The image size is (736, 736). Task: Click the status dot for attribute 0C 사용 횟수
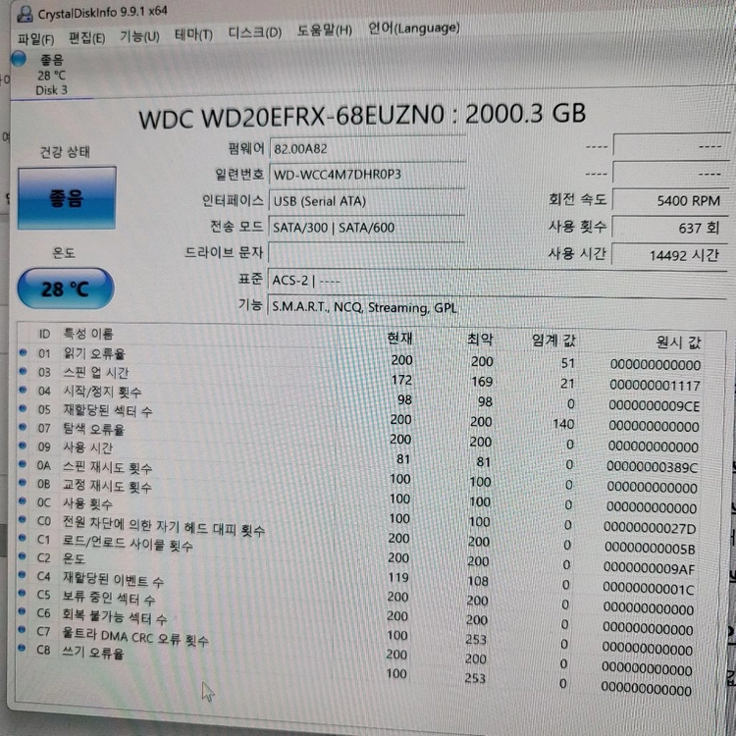[x=22, y=500]
